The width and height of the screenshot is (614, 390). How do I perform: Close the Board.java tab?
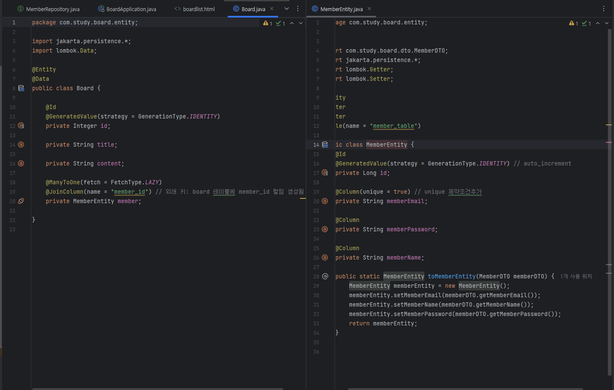(x=272, y=9)
